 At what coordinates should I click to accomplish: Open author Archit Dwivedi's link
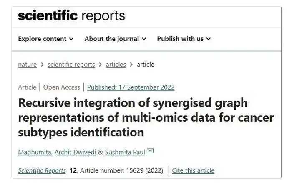tap(75, 152)
